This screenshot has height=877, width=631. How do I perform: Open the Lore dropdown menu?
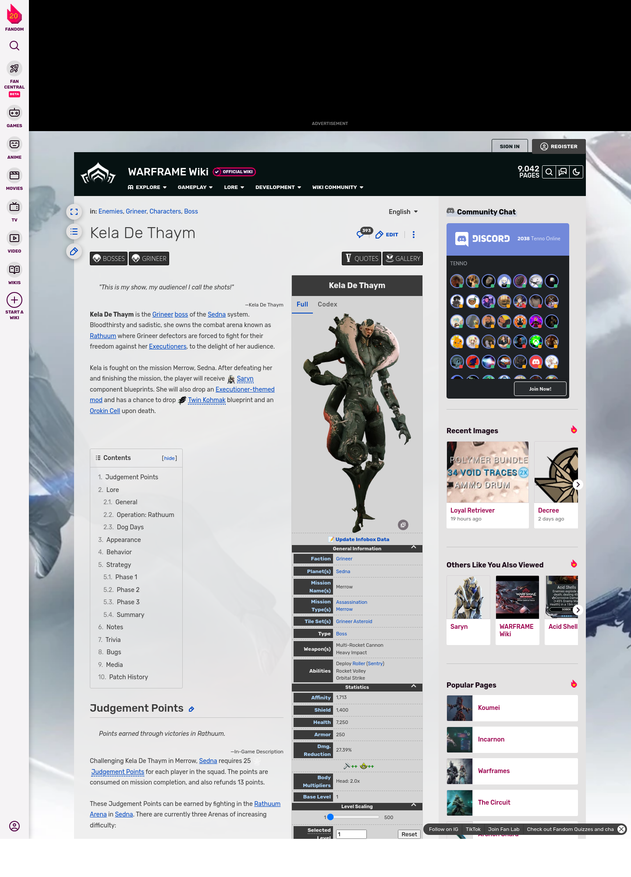[x=234, y=187]
